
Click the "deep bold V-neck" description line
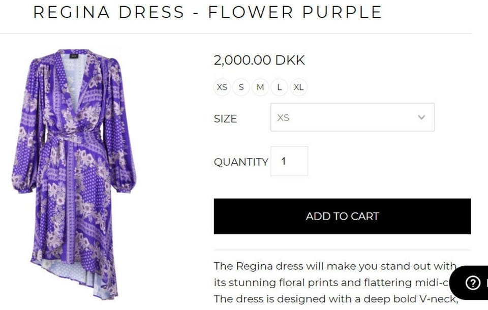tap(335, 298)
